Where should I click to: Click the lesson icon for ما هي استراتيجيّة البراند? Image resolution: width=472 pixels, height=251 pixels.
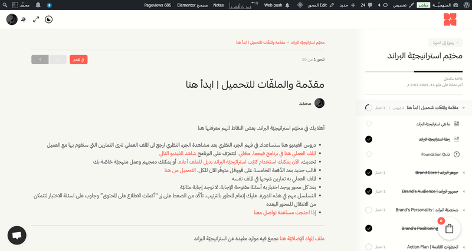pyautogui.click(x=457, y=124)
